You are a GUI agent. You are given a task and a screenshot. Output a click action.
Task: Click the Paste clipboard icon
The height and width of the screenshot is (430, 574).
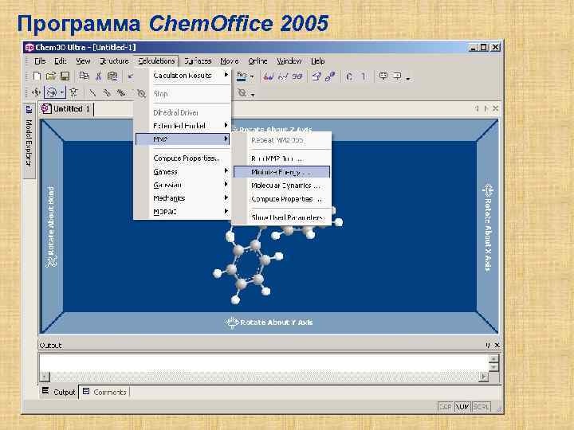click(112, 76)
